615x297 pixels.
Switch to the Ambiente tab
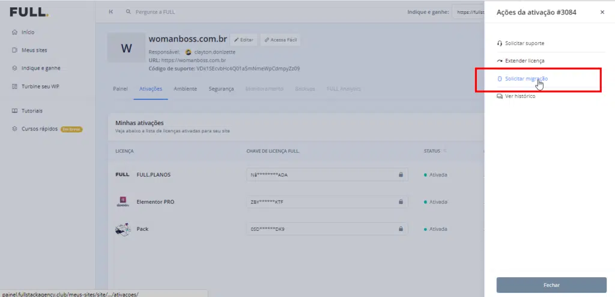click(185, 89)
